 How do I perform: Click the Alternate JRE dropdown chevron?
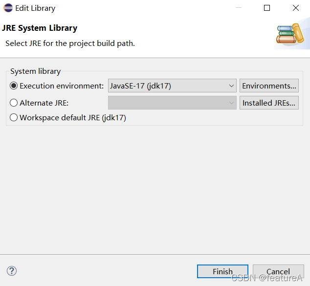[x=231, y=103]
